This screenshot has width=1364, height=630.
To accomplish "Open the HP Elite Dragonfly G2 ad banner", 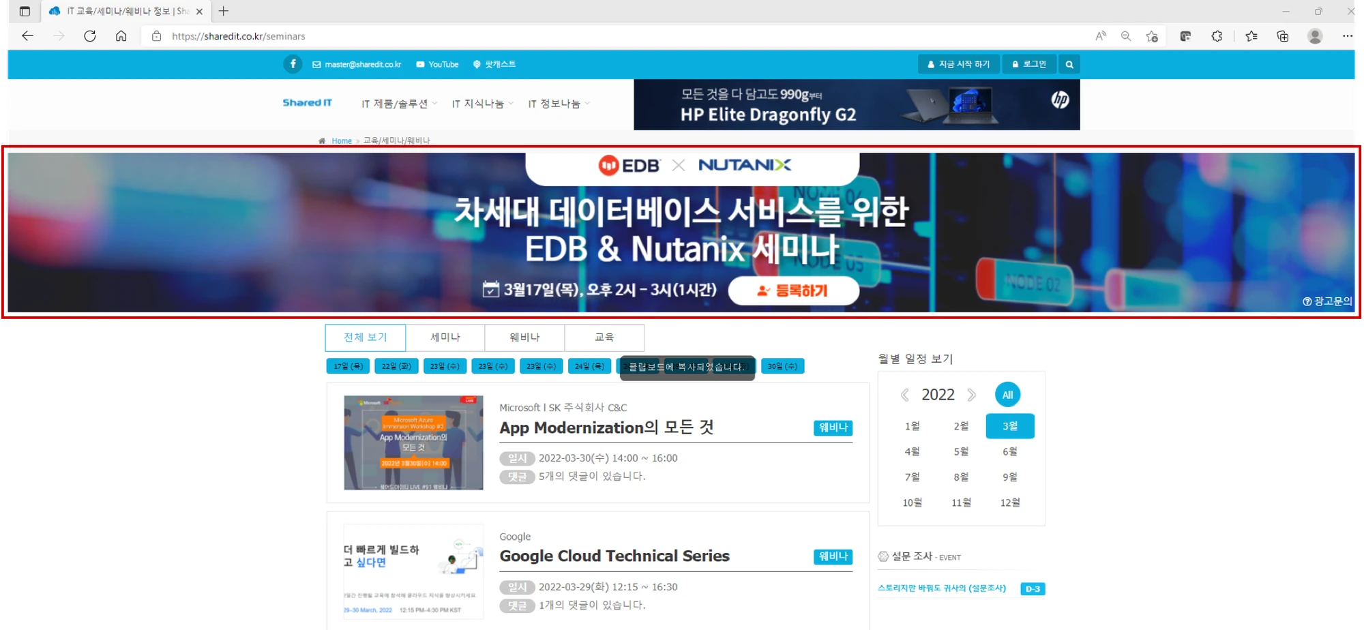I will (x=857, y=104).
